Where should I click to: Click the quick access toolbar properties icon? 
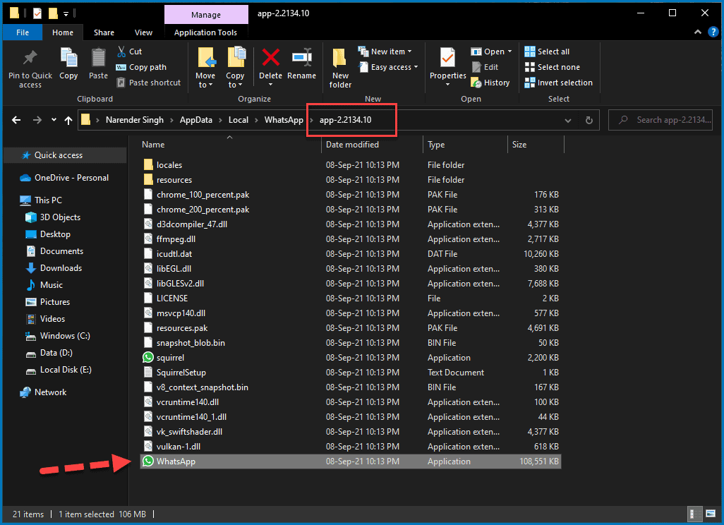pyautogui.click(x=37, y=13)
